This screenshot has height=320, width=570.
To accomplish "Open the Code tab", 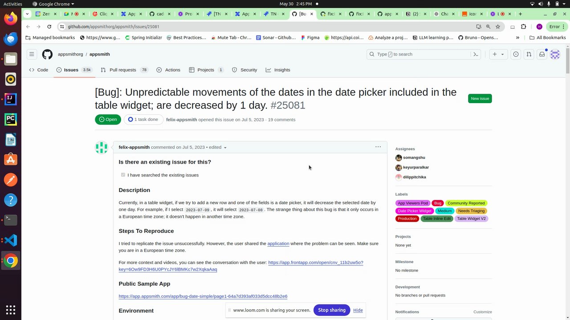I will tap(39, 70).
